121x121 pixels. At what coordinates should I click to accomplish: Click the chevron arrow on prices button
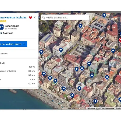[x=24, y=44]
